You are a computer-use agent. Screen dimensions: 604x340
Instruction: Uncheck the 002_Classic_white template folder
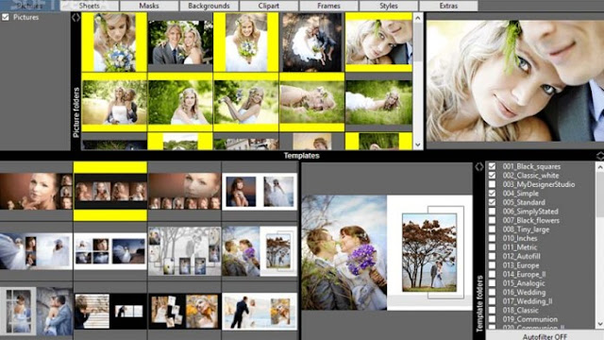(492, 175)
